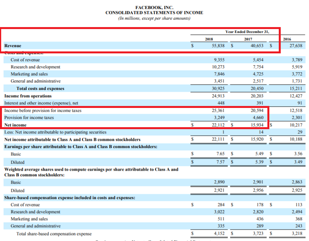Select the 3,218 total share-based compensation value
This screenshot has width=309, height=241.
point(297,234)
